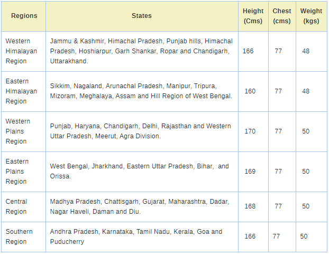The height and width of the screenshot is (256, 329).
Task: Click the States column header
Action: pos(141,16)
